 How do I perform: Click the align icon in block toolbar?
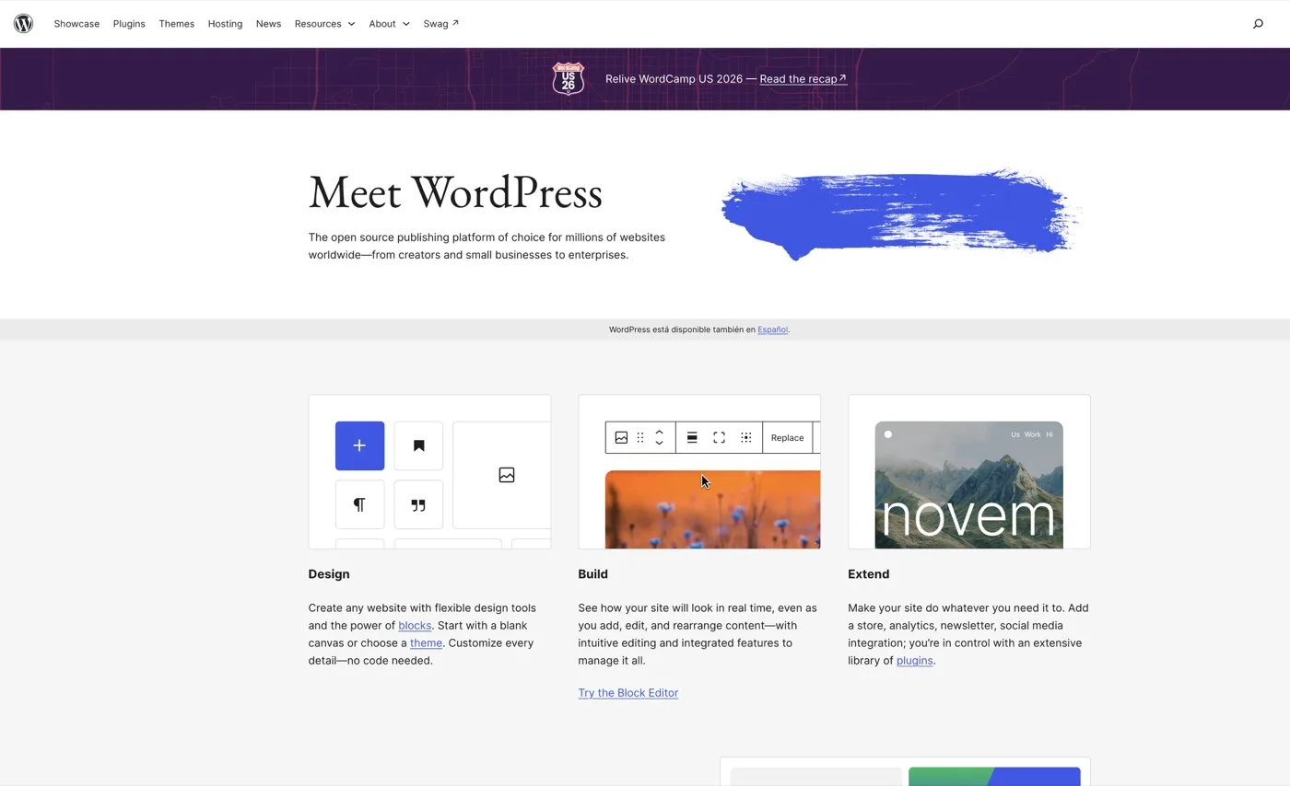[x=692, y=438]
